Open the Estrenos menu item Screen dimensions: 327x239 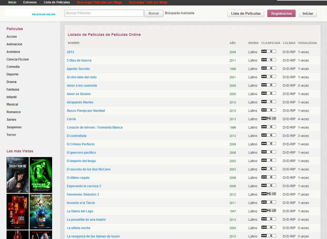click(x=30, y=2)
